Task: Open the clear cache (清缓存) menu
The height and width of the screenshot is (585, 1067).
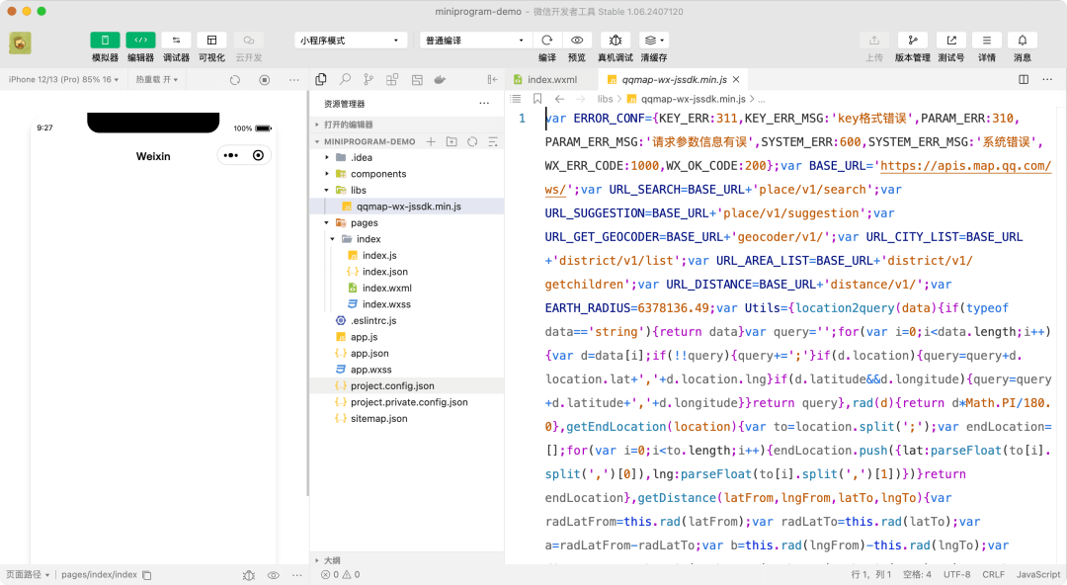Action: 654,41
